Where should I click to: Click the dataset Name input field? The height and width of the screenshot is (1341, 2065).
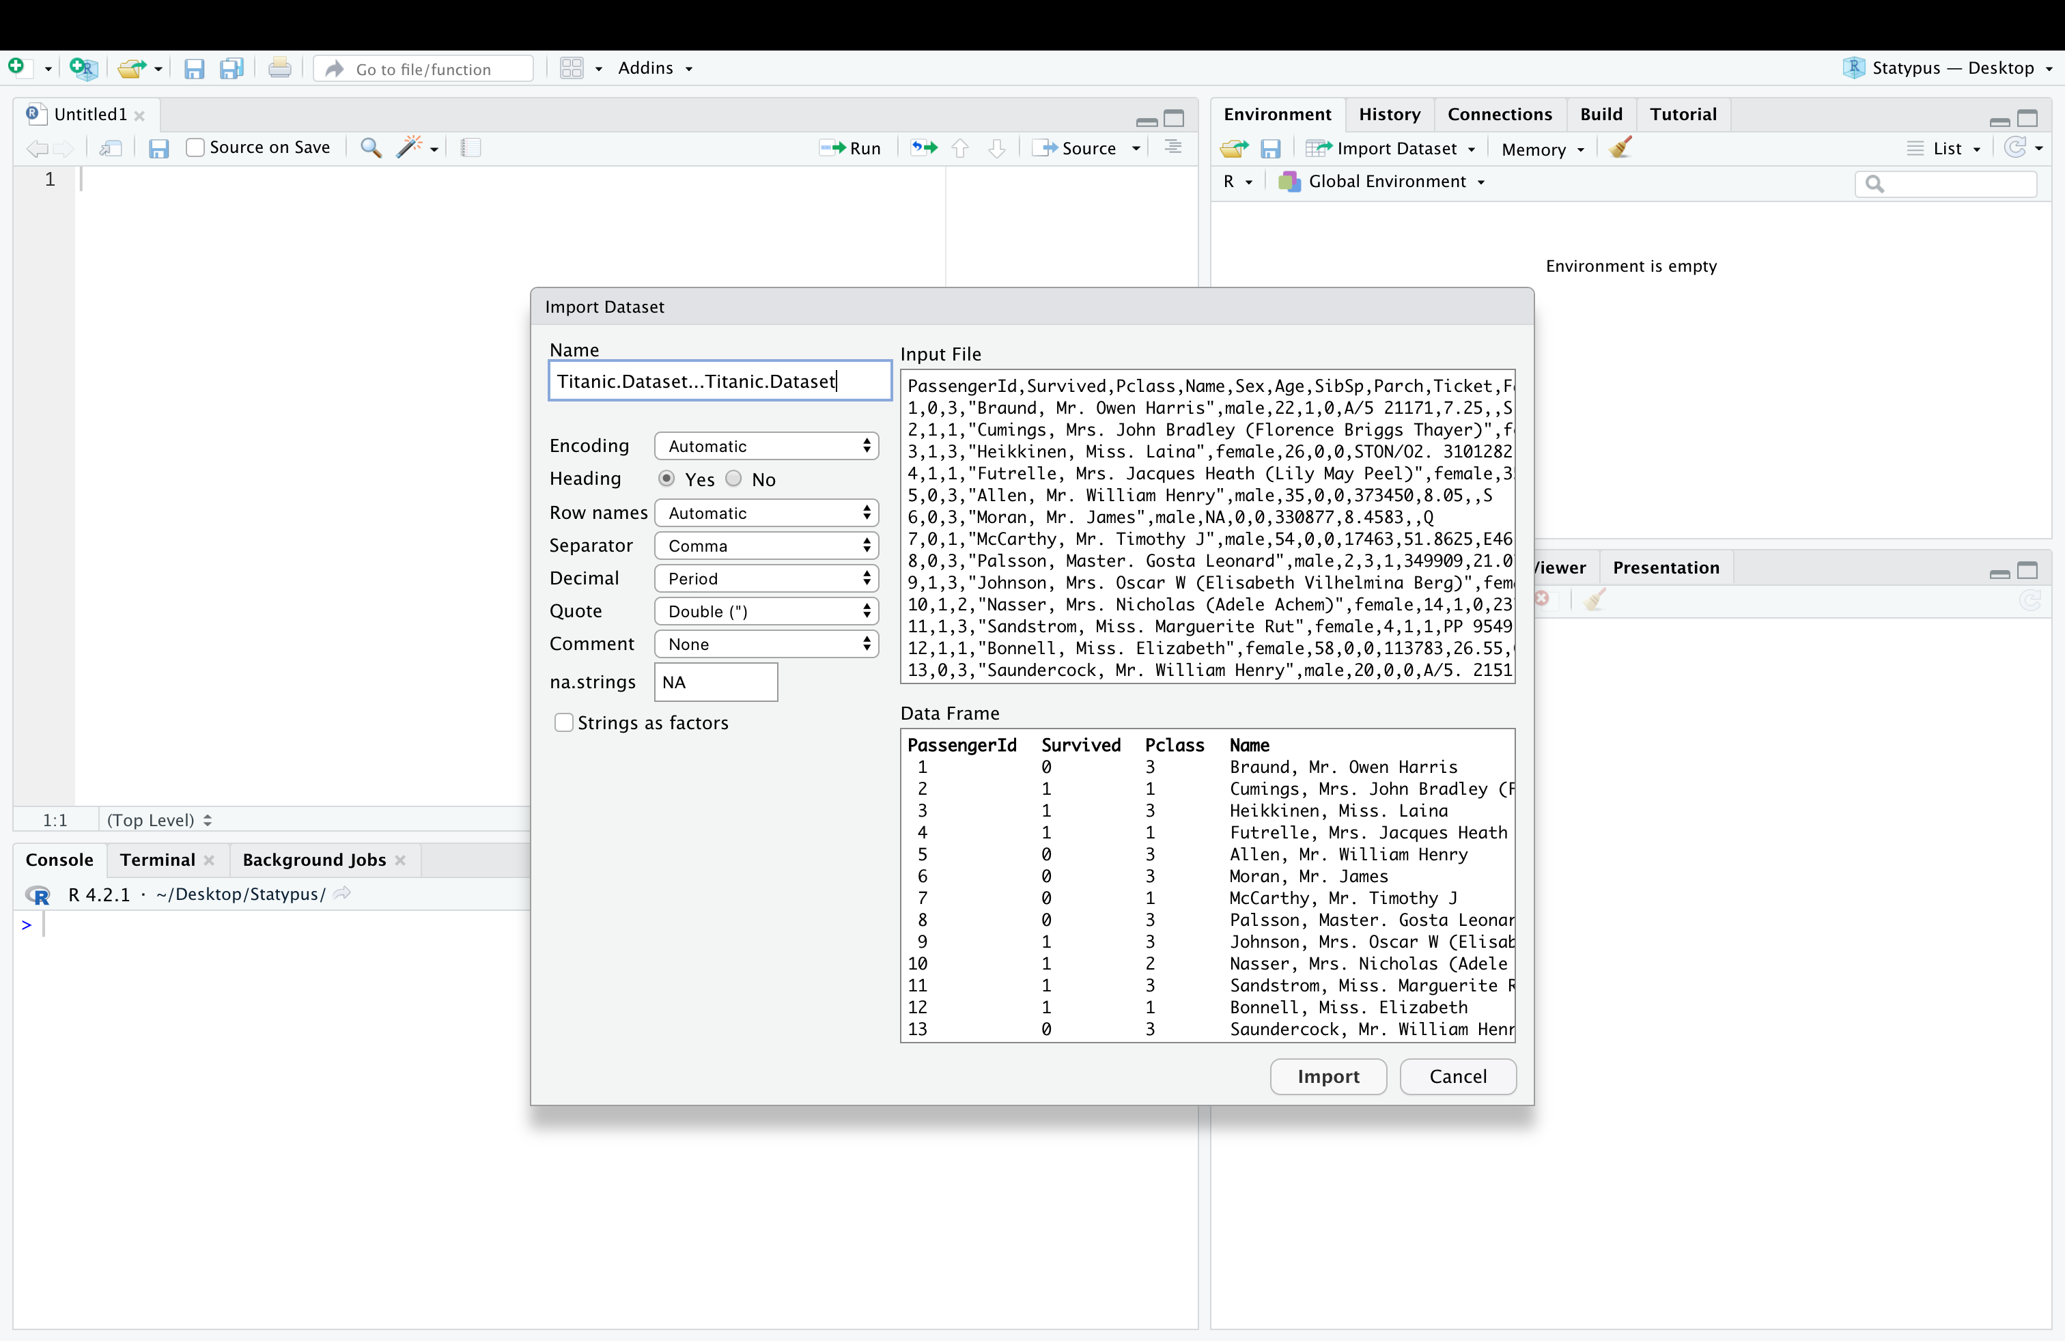tap(719, 381)
